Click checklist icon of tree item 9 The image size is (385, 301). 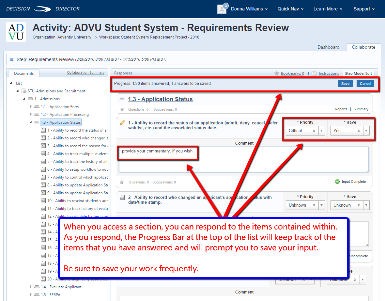[43, 193]
